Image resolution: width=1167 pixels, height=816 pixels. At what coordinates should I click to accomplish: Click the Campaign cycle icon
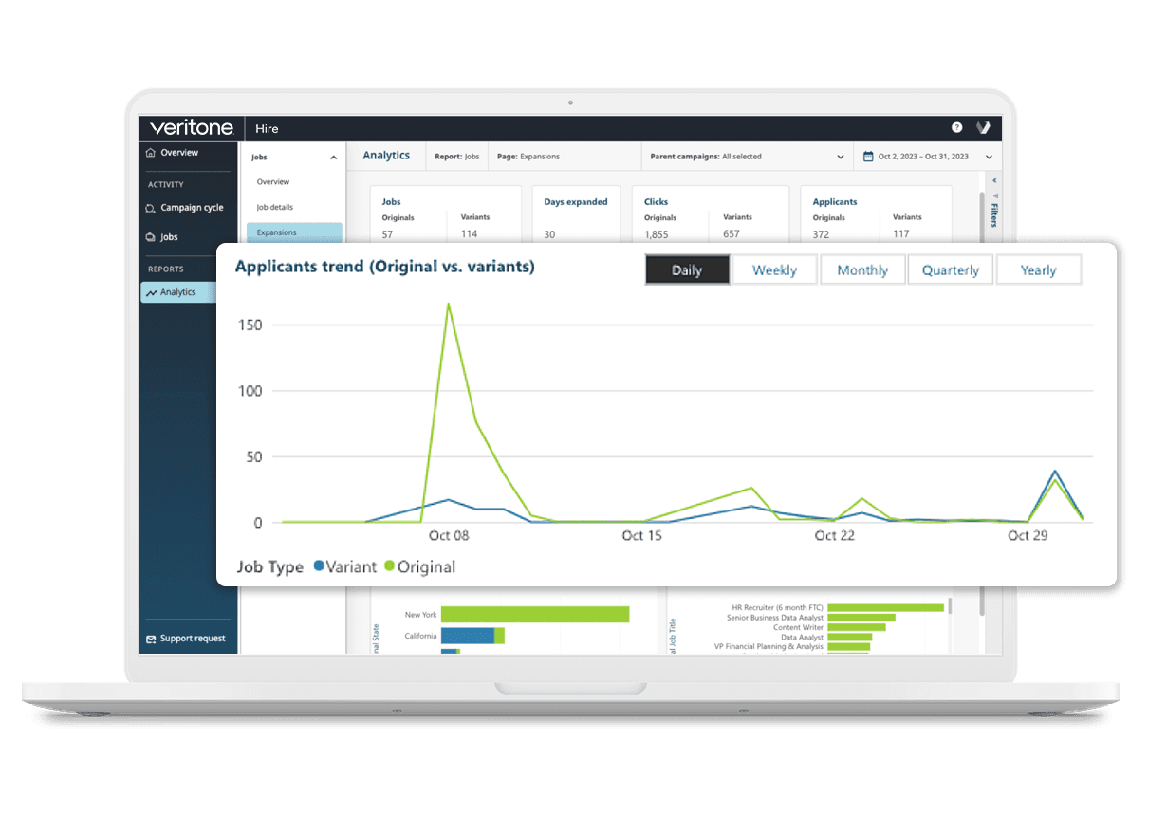[150, 208]
